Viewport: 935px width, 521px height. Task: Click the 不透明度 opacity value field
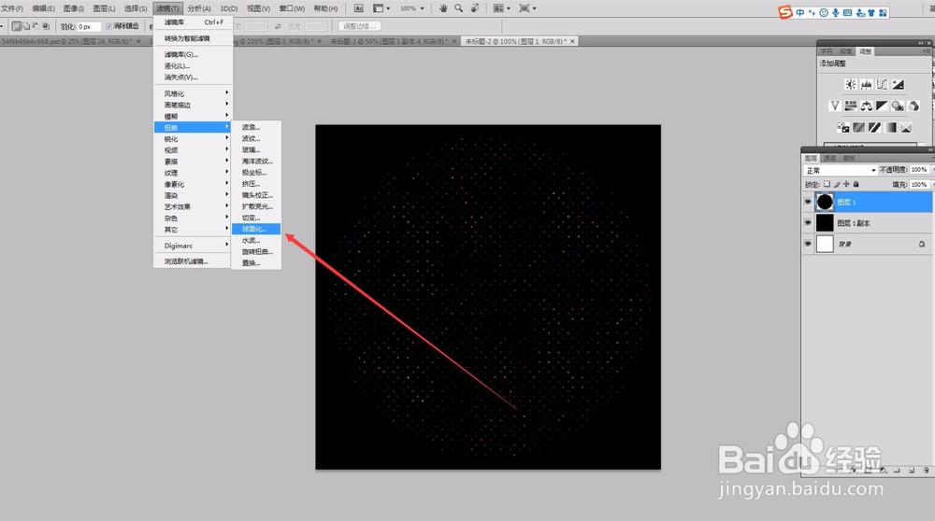(x=918, y=170)
